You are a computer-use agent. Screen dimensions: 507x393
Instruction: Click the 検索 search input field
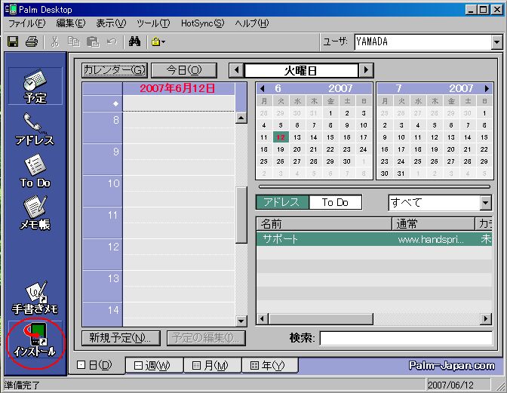click(406, 339)
